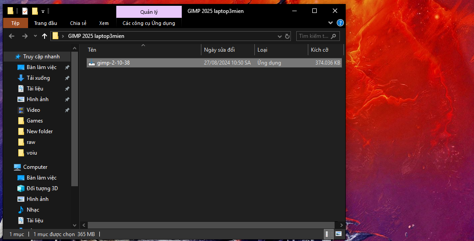Unpin Bàn làm việc from quick access
This screenshot has height=241, width=474.
pyautogui.click(x=67, y=67)
